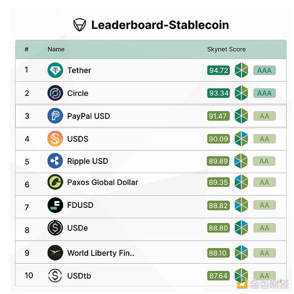Click the AA rating tag for PayPal USD
The image size is (294, 294).
(x=265, y=116)
